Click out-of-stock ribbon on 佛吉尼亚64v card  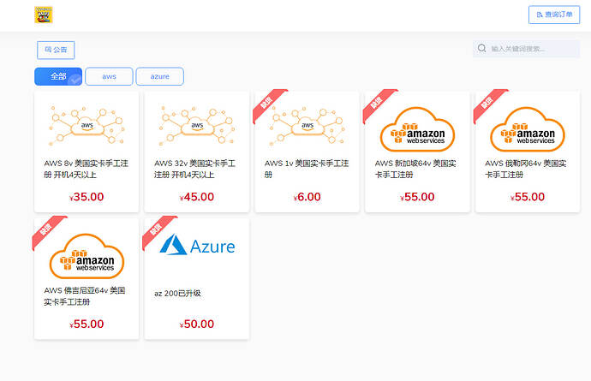(47, 229)
